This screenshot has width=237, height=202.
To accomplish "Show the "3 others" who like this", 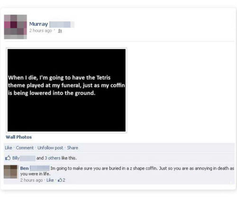I will click(x=51, y=158).
